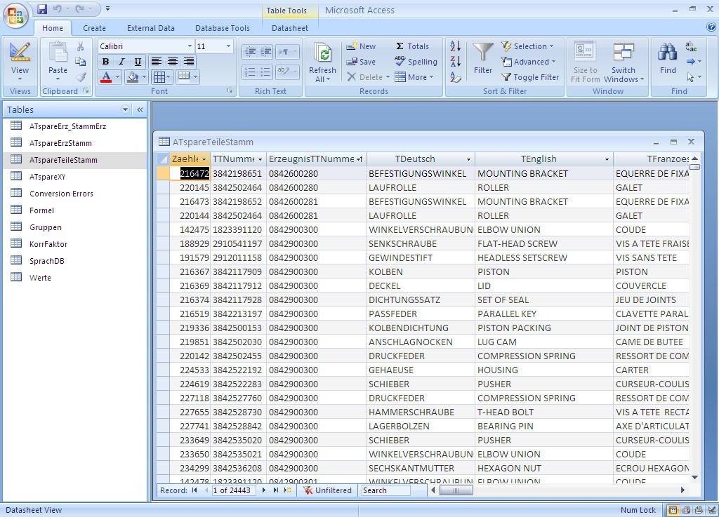Switch to PivotTable view status icon
Screen dimensions: 719x517
coord(687,510)
